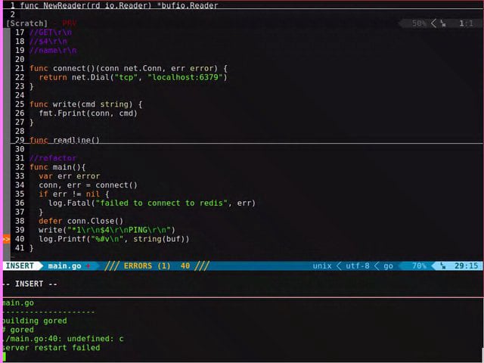The image size is (484, 363).
Task: Click var err error on line 33
Action: (x=69, y=176)
